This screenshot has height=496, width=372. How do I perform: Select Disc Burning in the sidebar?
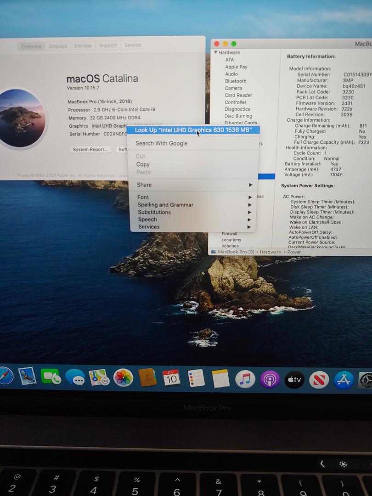[238, 116]
